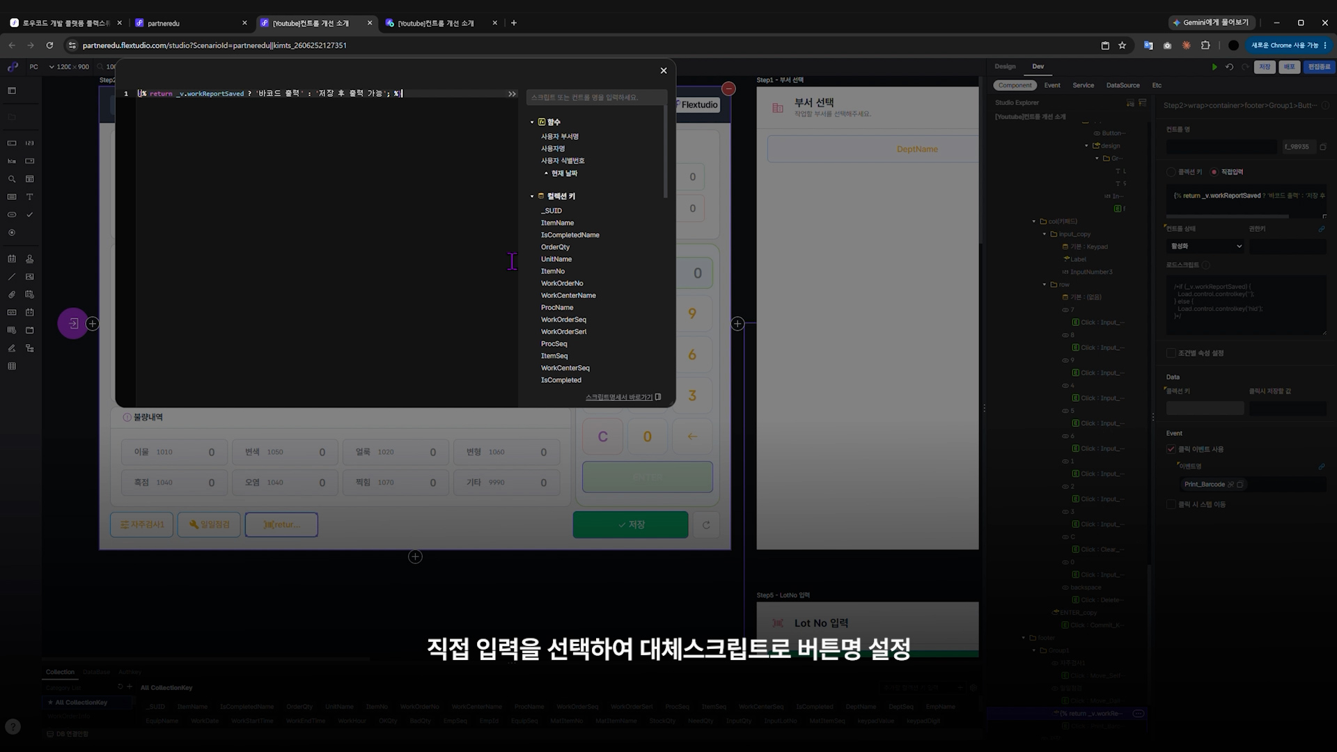This screenshot has width=1337, height=752.
Task: Select the text T label component
Action: click(29, 197)
